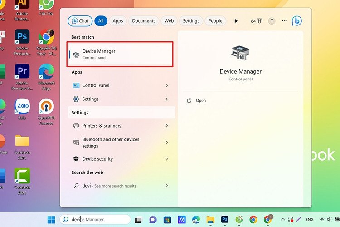Click the T account avatar
Image resolution: width=340 pixels, height=227 pixels.
tap(272, 21)
